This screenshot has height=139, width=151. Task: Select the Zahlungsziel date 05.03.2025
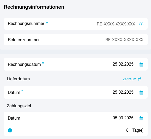pos(123,118)
